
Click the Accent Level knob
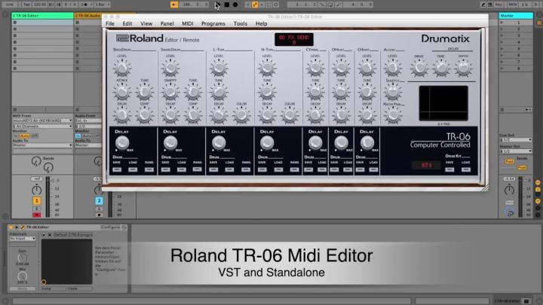click(x=392, y=68)
